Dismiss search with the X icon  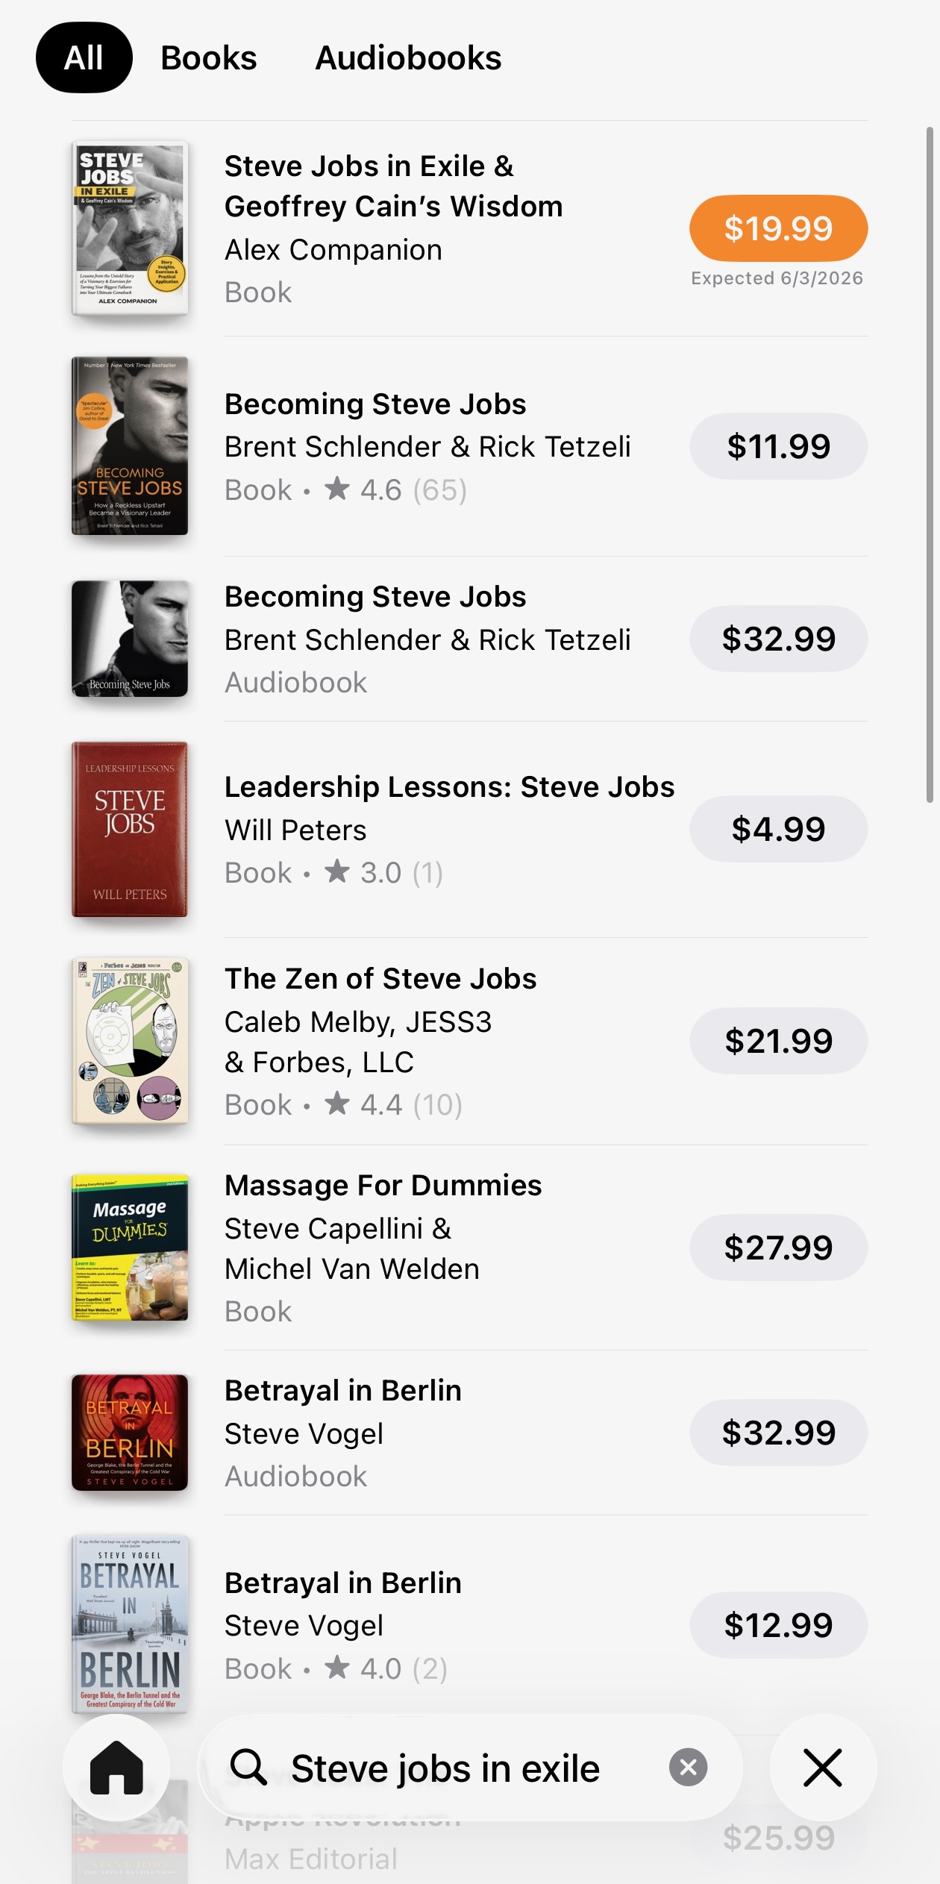pyautogui.click(x=824, y=1768)
